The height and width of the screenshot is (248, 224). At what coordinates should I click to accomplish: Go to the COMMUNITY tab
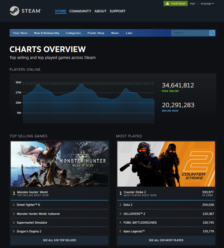coord(80,11)
